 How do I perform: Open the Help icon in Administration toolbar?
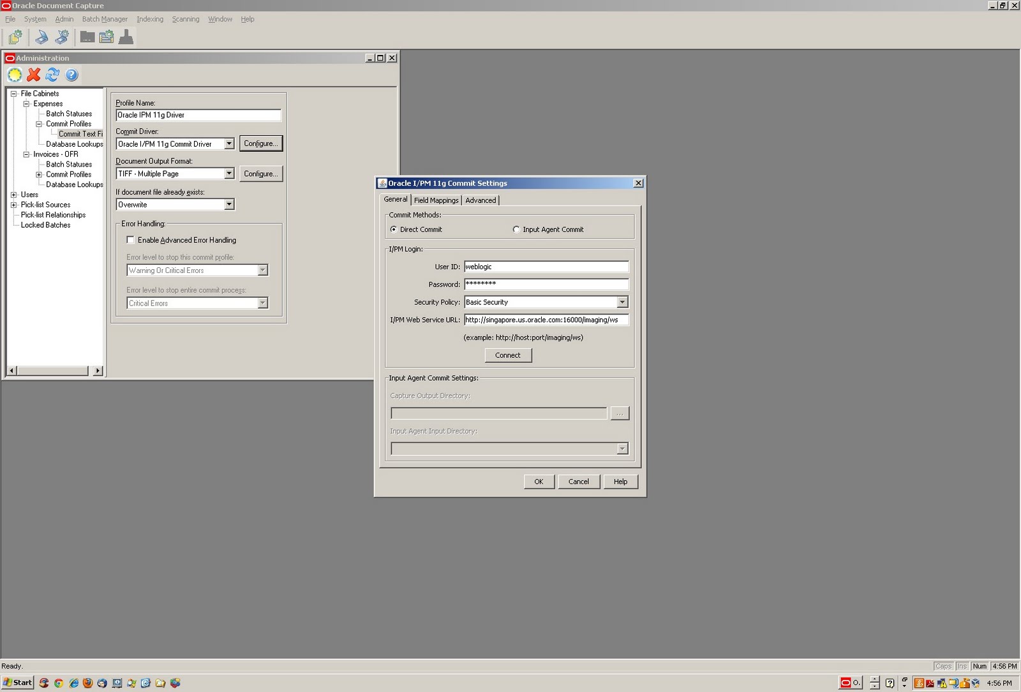[71, 75]
